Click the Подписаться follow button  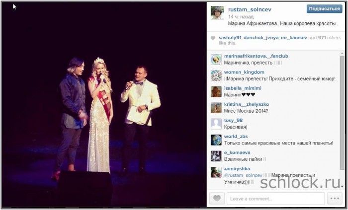click(324, 9)
